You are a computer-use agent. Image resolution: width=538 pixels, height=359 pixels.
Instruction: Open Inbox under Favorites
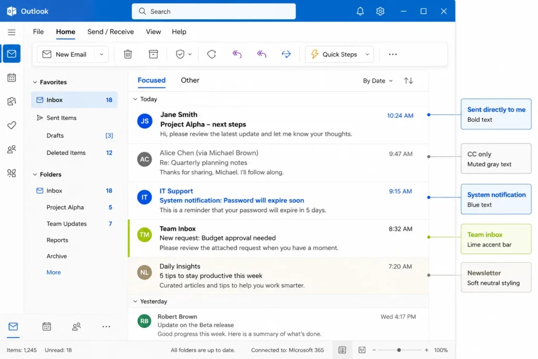point(74,100)
